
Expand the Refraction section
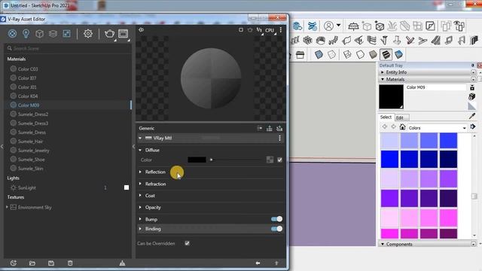tap(140, 184)
